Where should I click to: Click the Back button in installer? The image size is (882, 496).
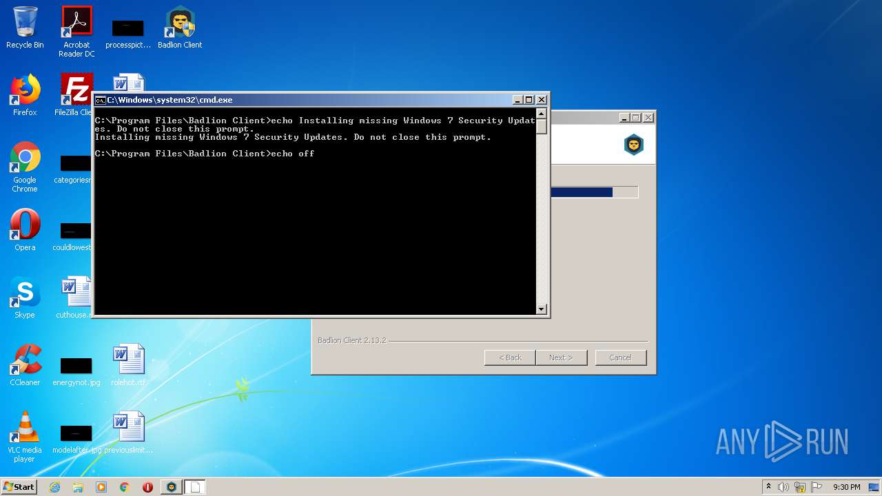(510, 358)
